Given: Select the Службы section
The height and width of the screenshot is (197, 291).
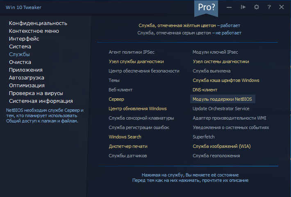Looking at the screenshot, I should (x=20, y=54).
